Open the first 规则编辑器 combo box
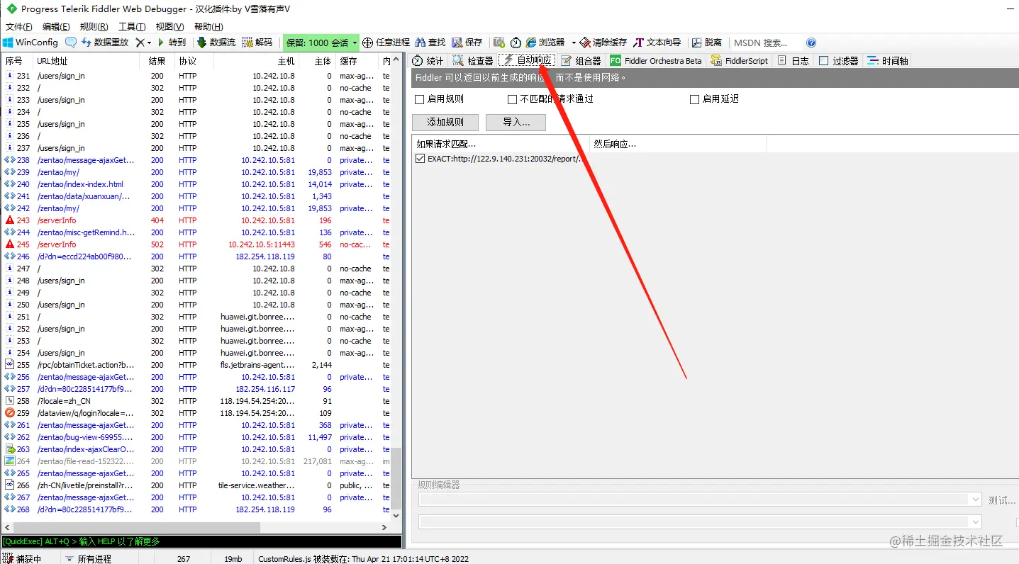Screen dimensions: 1019x564 (x=700, y=500)
